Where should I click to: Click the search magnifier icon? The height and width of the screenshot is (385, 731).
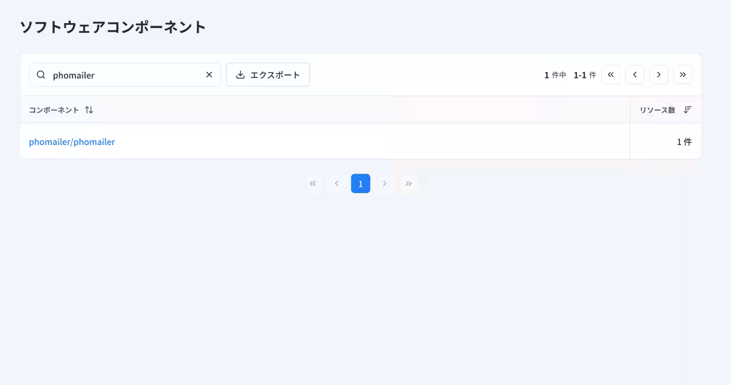click(41, 75)
